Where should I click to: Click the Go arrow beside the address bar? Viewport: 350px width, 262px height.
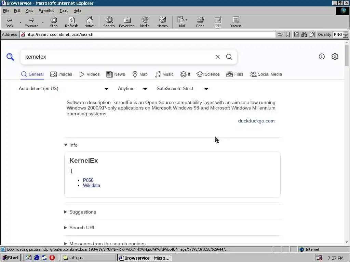280,34
